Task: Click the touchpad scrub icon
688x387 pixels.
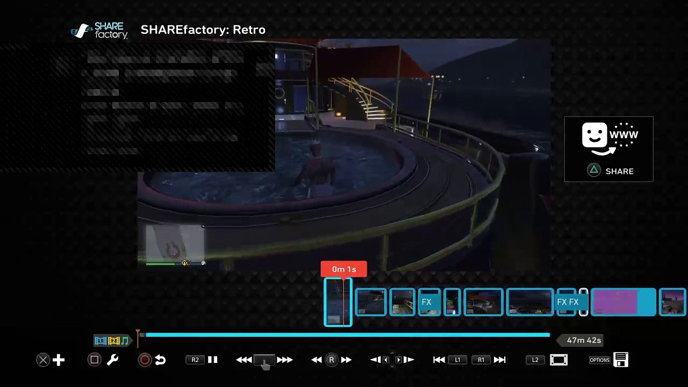Action: [x=264, y=360]
